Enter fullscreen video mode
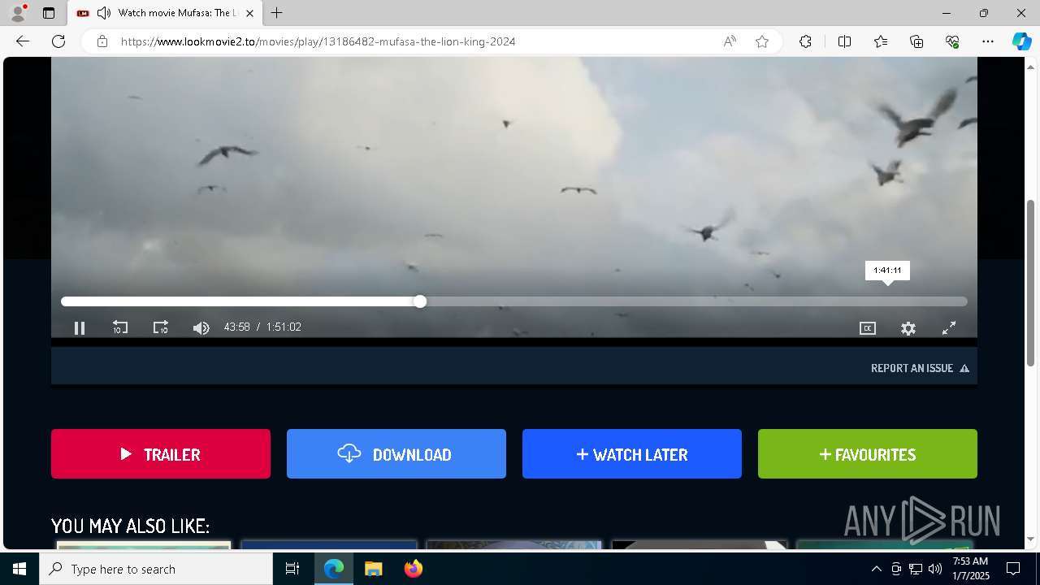This screenshot has height=585, width=1040. tap(949, 328)
